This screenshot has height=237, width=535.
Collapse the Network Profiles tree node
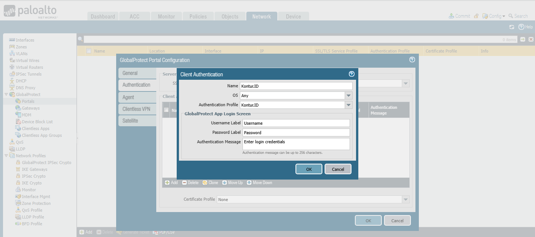(x=6, y=156)
